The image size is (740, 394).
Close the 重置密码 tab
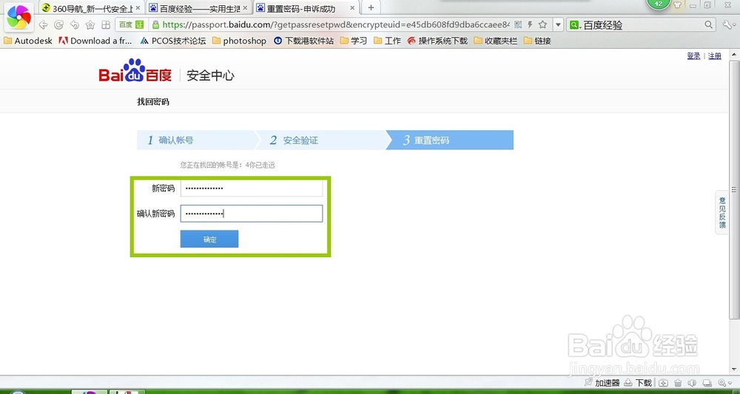[x=352, y=8]
